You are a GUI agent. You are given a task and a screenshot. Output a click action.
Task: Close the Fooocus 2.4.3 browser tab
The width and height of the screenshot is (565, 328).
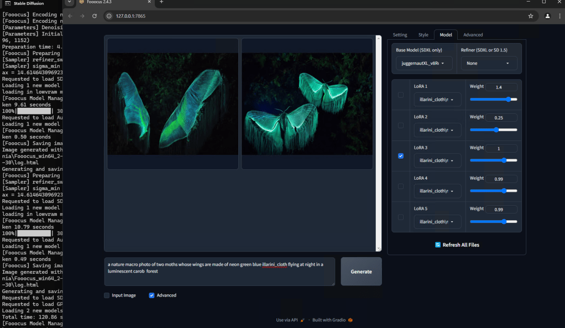click(x=150, y=2)
